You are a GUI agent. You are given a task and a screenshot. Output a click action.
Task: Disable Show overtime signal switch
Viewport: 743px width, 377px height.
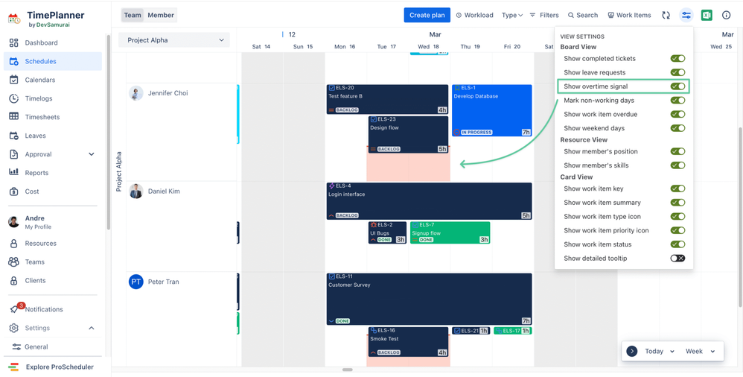point(677,86)
